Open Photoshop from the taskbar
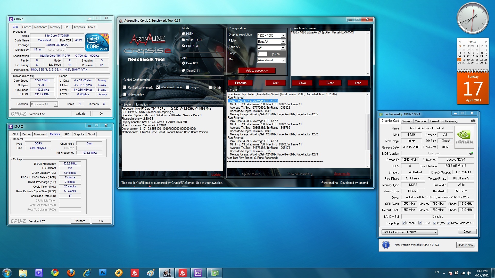 103,273
